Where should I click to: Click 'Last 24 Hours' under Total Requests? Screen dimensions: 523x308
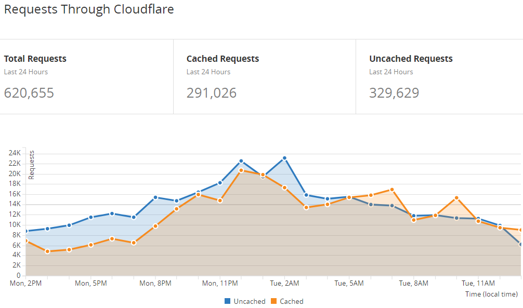25,72
